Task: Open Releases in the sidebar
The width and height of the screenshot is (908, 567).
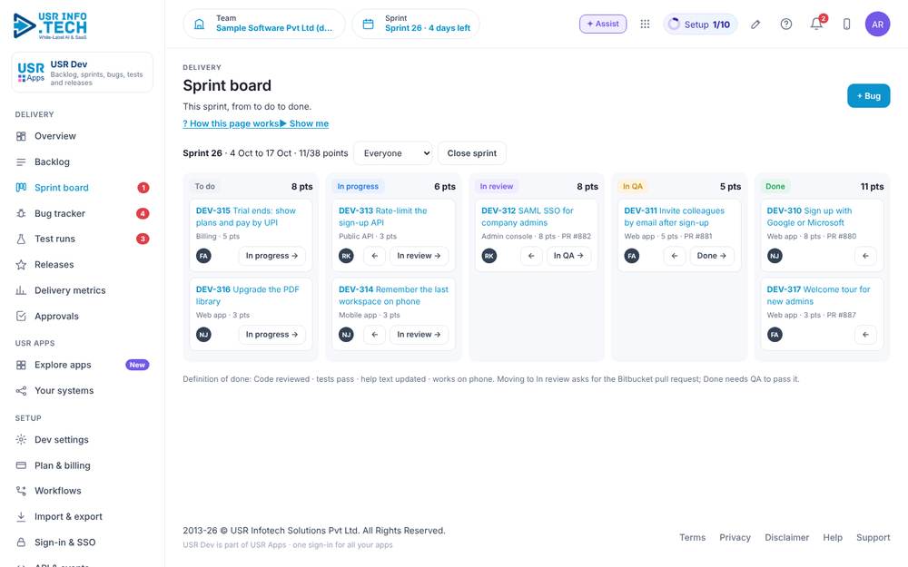Action: 83,265
